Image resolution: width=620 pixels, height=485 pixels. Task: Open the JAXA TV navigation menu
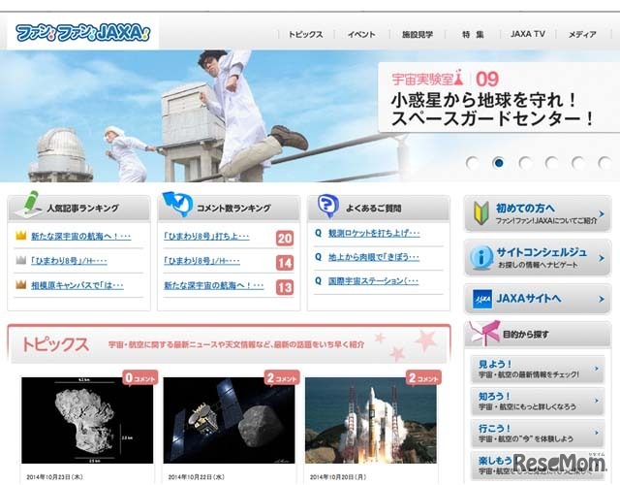pos(528,34)
